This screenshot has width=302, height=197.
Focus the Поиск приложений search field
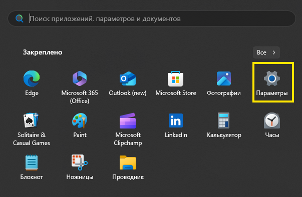(x=152, y=18)
